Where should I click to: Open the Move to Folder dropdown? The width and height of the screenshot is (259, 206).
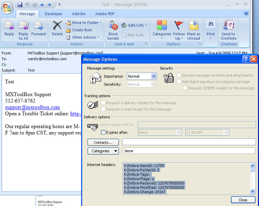click(86, 23)
